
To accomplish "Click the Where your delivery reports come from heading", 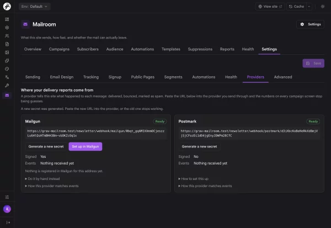I will click(x=57, y=90).
